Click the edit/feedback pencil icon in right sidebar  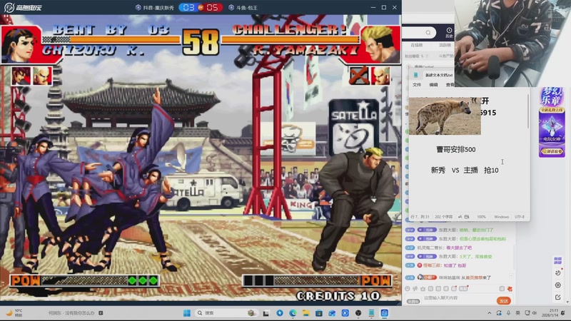pos(557,297)
